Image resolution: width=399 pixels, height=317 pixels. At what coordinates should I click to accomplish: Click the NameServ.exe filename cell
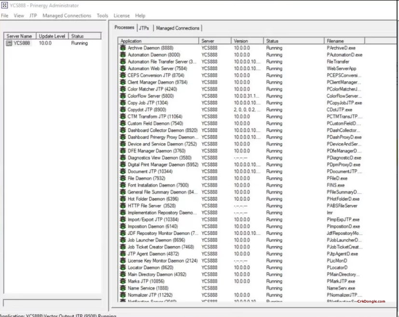pyautogui.click(x=341, y=288)
